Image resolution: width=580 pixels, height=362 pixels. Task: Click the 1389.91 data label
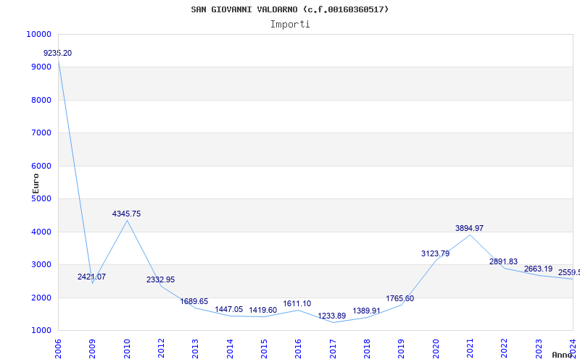367,311
